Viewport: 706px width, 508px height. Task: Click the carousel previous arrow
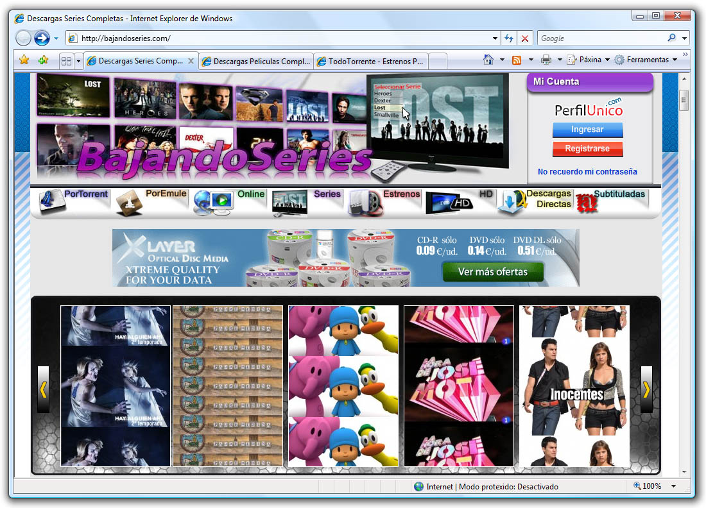coord(43,389)
